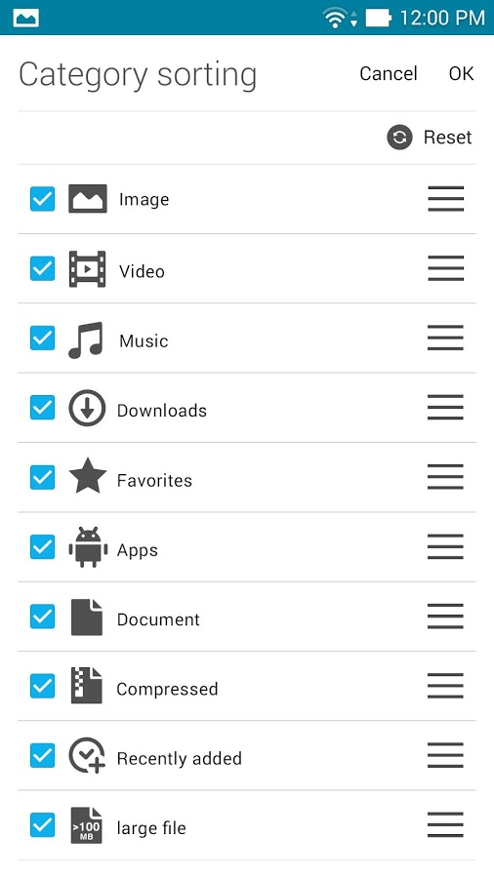
Task: Tap the Recently added clock icon
Action: click(x=87, y=755)
